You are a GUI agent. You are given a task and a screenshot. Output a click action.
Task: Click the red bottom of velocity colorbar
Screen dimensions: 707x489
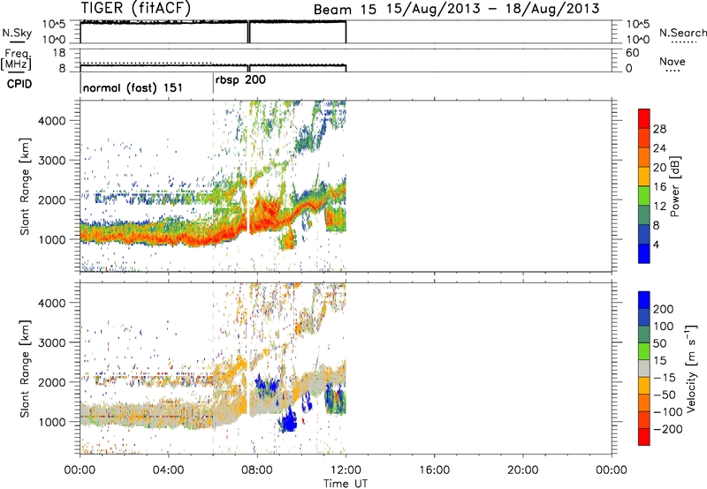(x=644, y=437)
